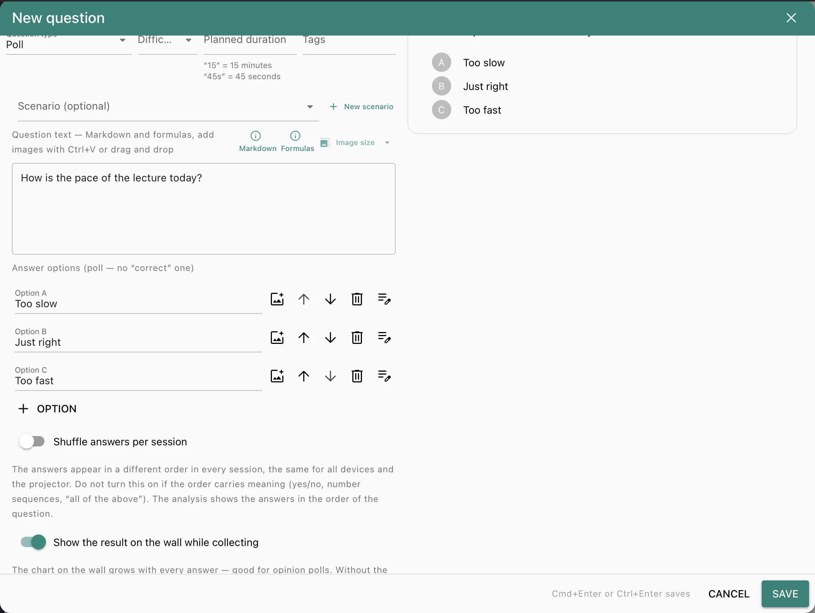Close the New question dialog
The image size is (815, 613).
[x=791, y=18]
